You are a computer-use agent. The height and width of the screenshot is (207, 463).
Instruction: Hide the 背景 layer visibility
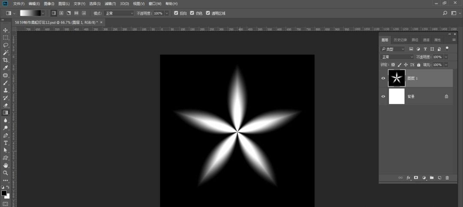tap(383, 96)
